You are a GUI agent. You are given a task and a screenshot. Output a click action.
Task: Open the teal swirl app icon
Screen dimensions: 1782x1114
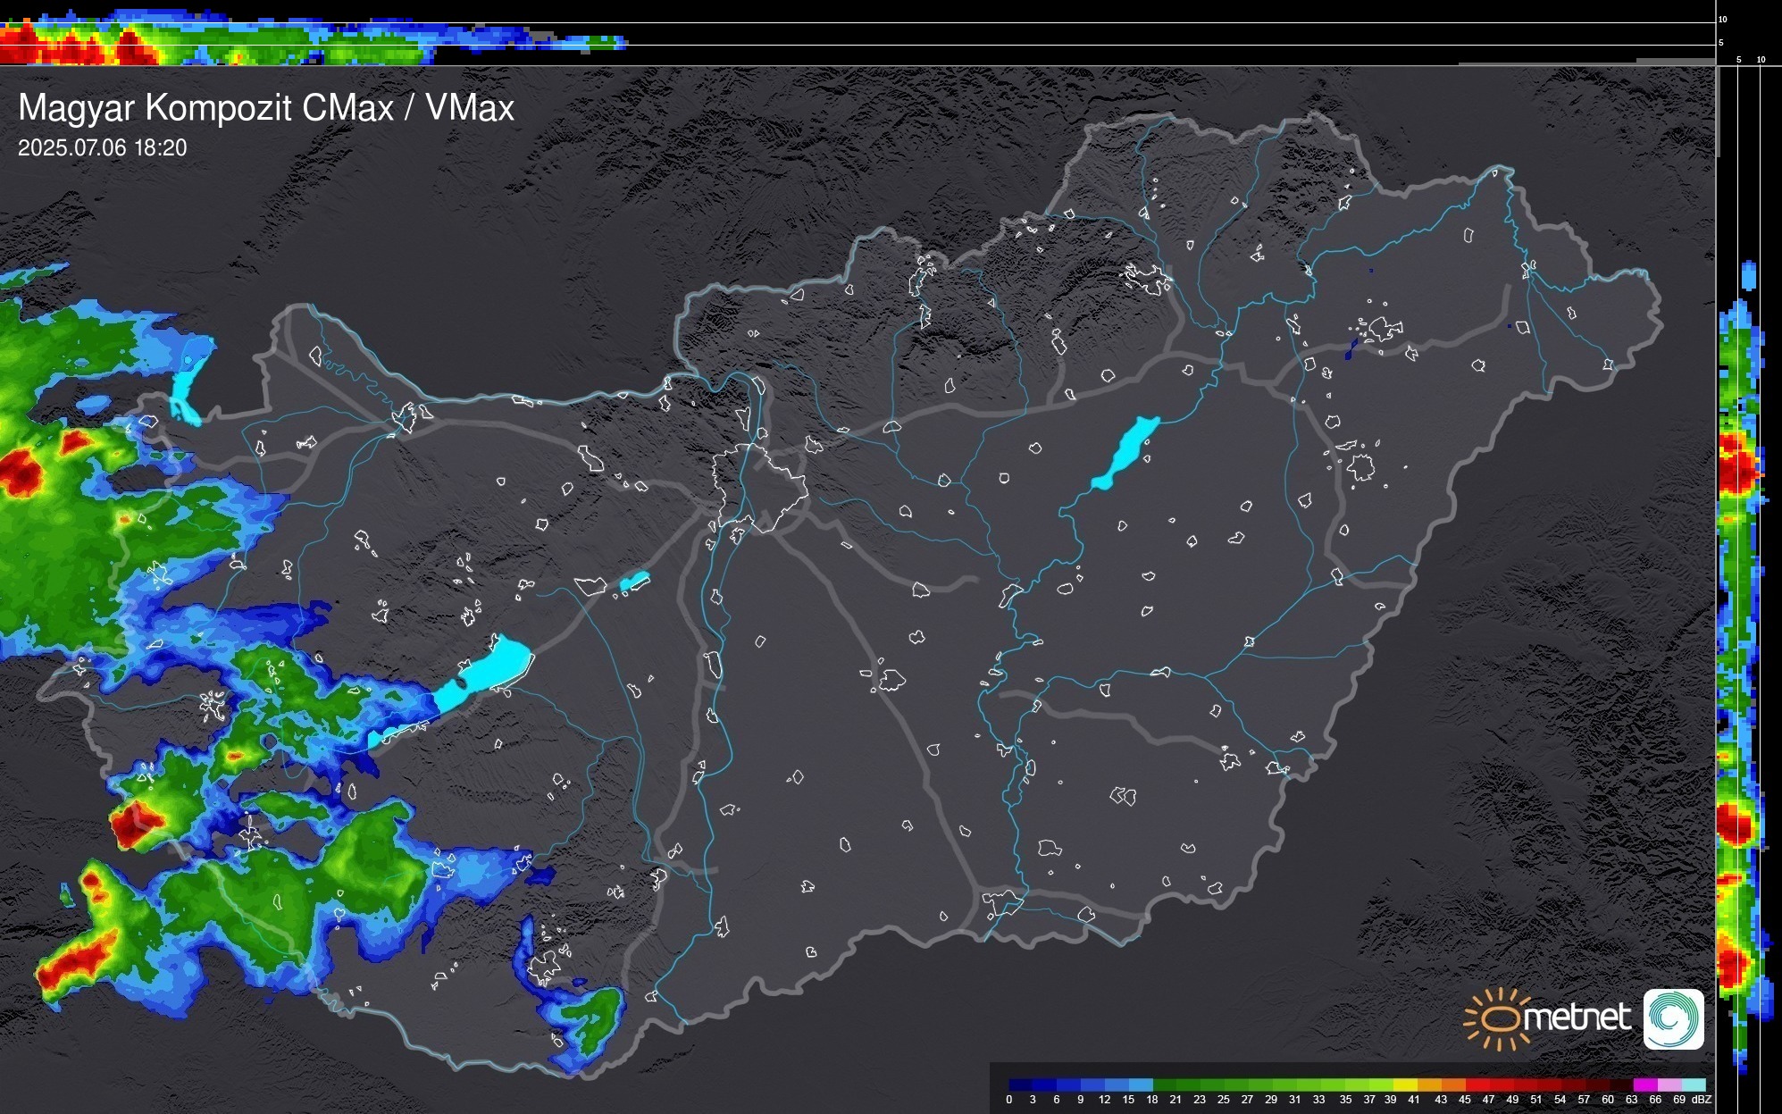point(1673,1018)
